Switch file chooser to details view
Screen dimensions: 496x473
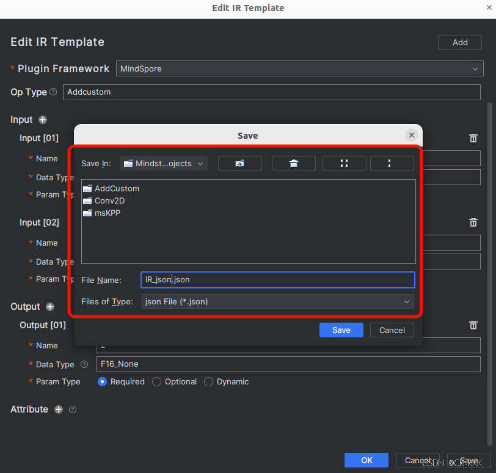392,163
